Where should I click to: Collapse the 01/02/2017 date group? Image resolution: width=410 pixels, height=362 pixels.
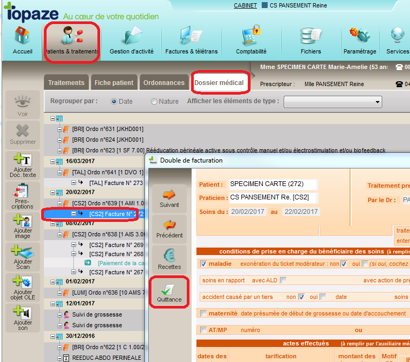tap(52, 282)
